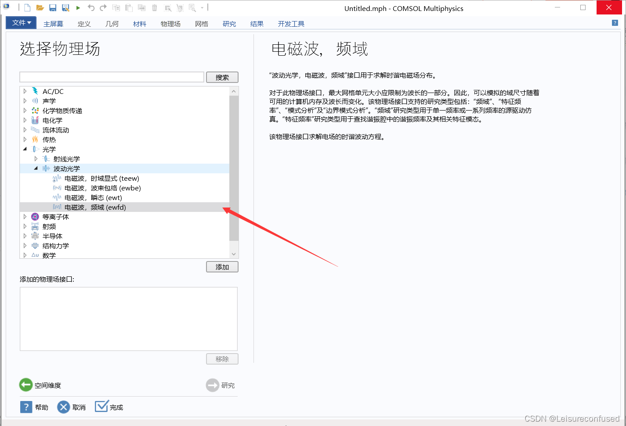This screenshot has height=426, width=626.
Task: Open the quick access toolbar customize arrow
Action: tap(202, 8)
